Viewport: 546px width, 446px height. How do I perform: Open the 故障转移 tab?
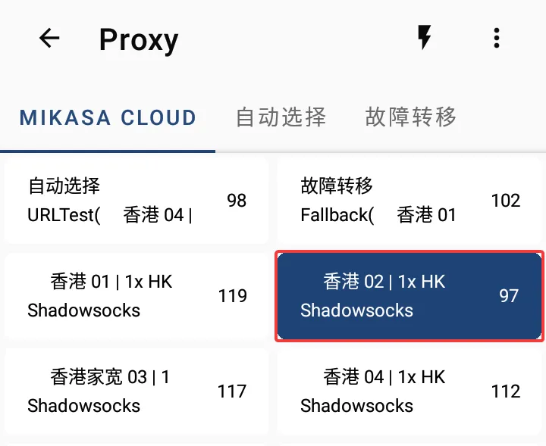(x=410, y=117)
